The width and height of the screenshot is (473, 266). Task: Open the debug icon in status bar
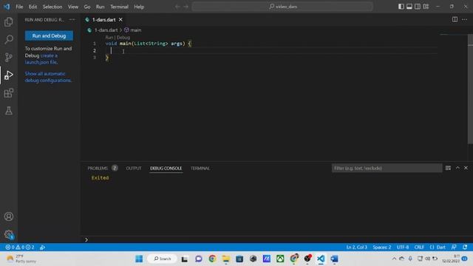pos(43,247)
